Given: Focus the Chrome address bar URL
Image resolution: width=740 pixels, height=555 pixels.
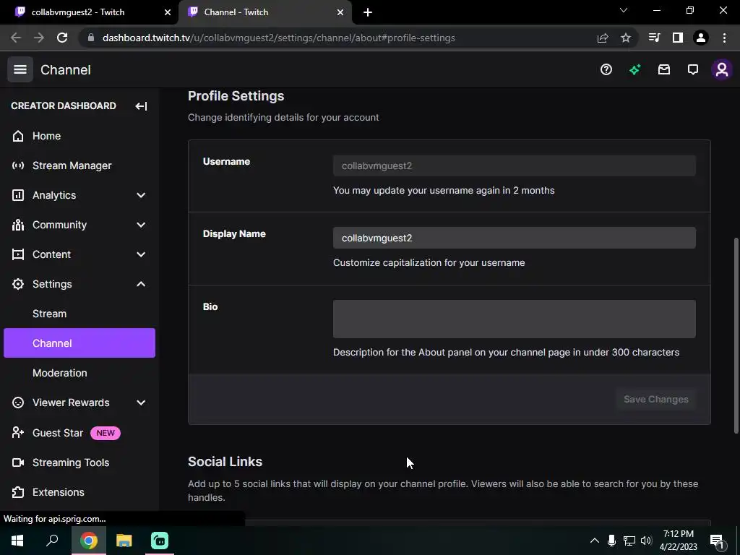Looking at the screenshot, I should click(x=278, y=38).
